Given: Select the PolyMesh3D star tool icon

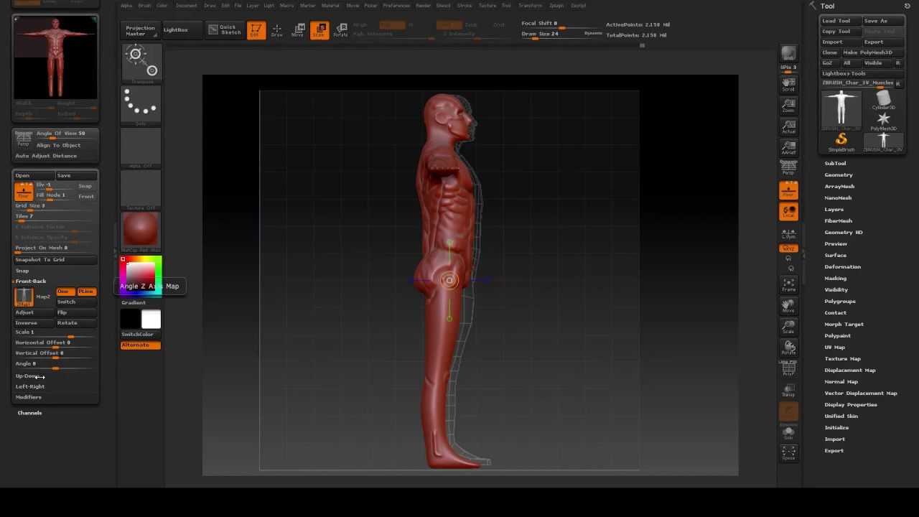Looking at the screenshot, I should [x=883, y=121].
